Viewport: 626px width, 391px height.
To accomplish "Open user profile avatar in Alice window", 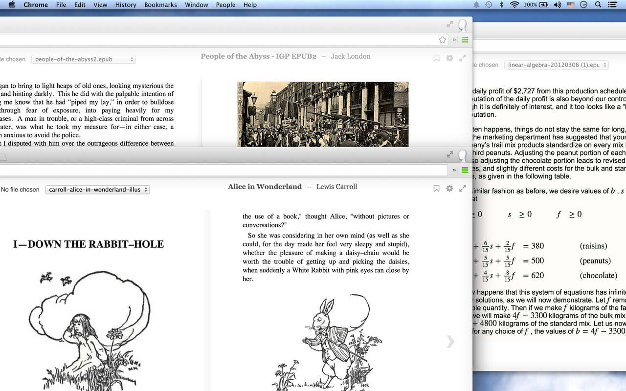I will (462, 156).
